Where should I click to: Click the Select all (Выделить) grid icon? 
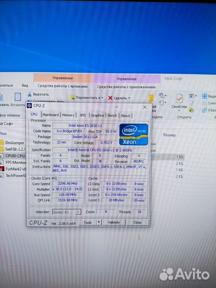click(205, 96)
